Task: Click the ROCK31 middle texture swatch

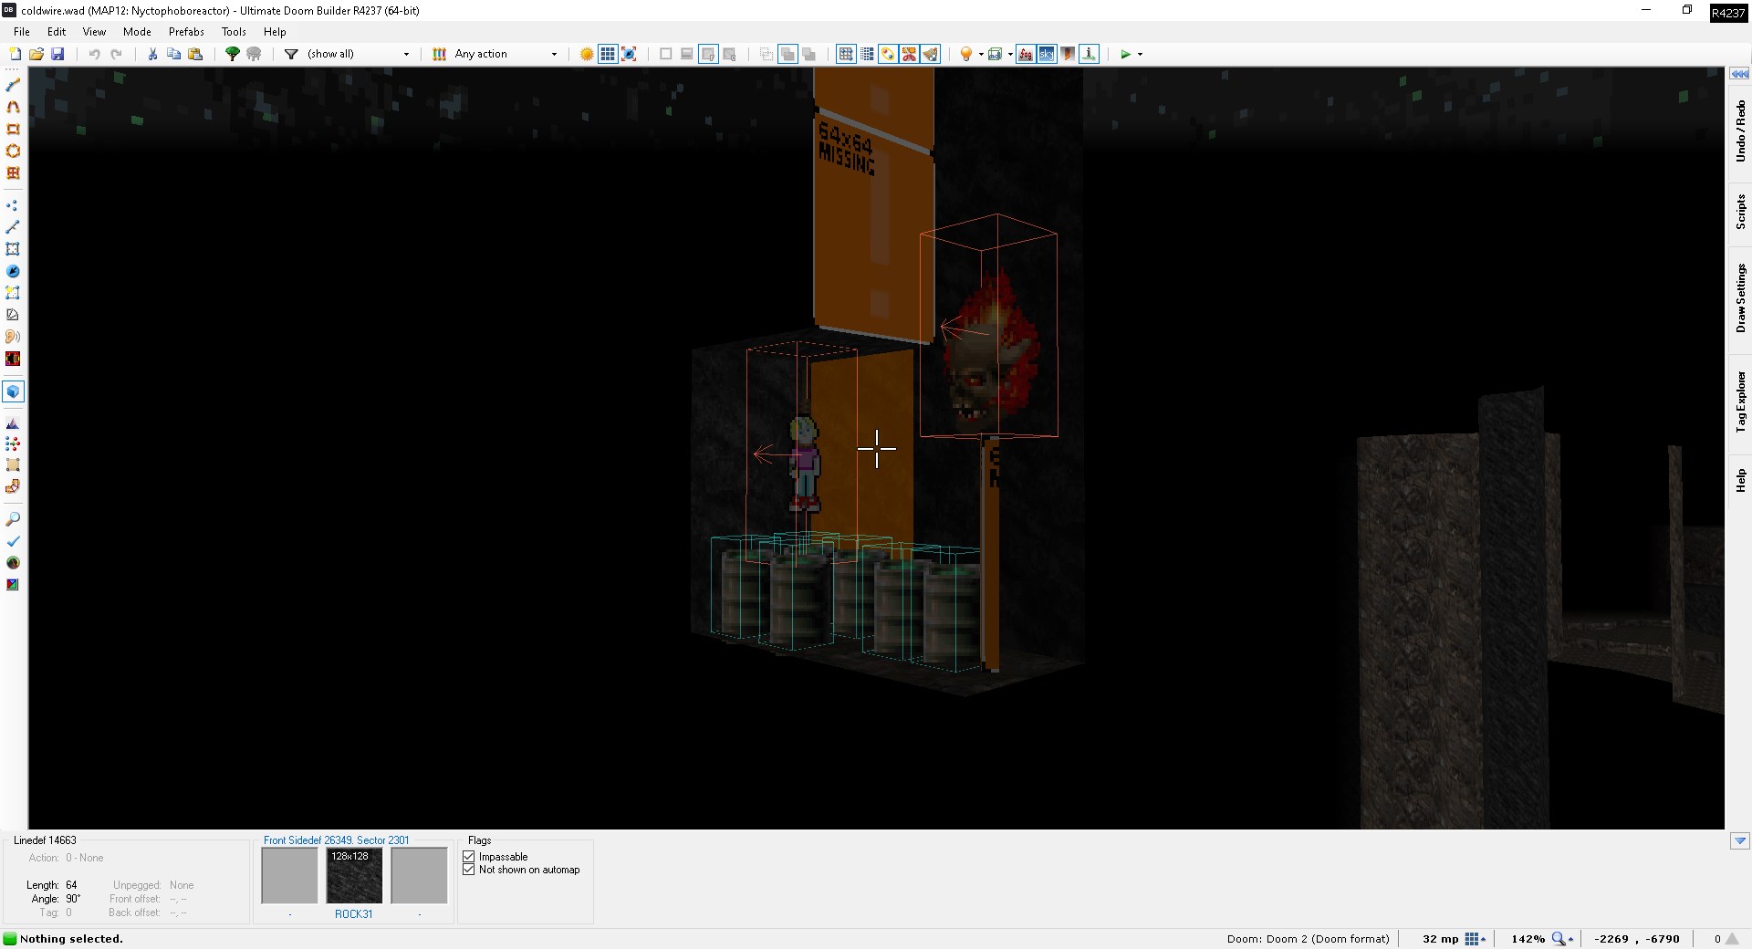Action: 354,875
